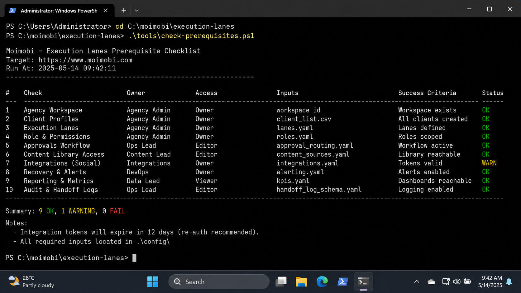The image size is (521, 293).
Task: Close the Administrator: Windows PowerShell tab
Action: [106, 11]
